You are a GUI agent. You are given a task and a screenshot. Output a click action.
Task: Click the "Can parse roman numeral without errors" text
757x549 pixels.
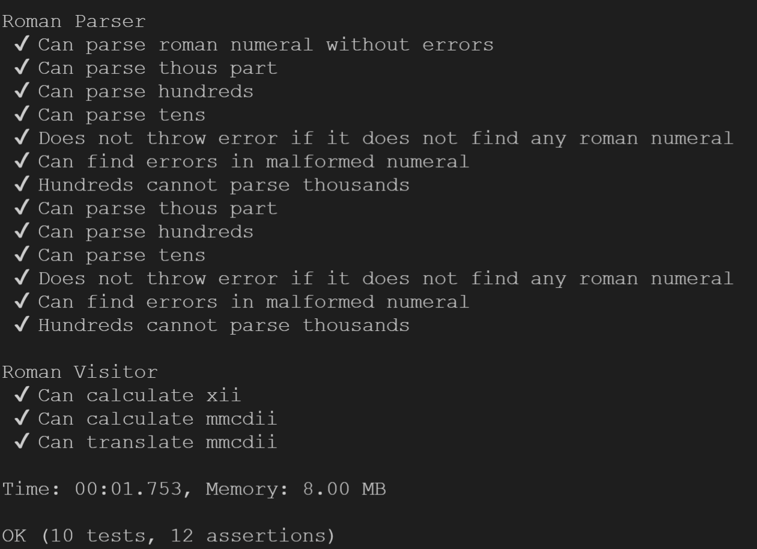pos(266,45)
